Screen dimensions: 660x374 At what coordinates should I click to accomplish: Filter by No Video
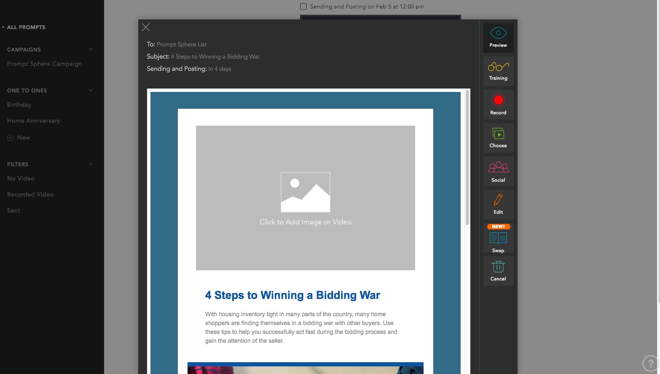21,178
